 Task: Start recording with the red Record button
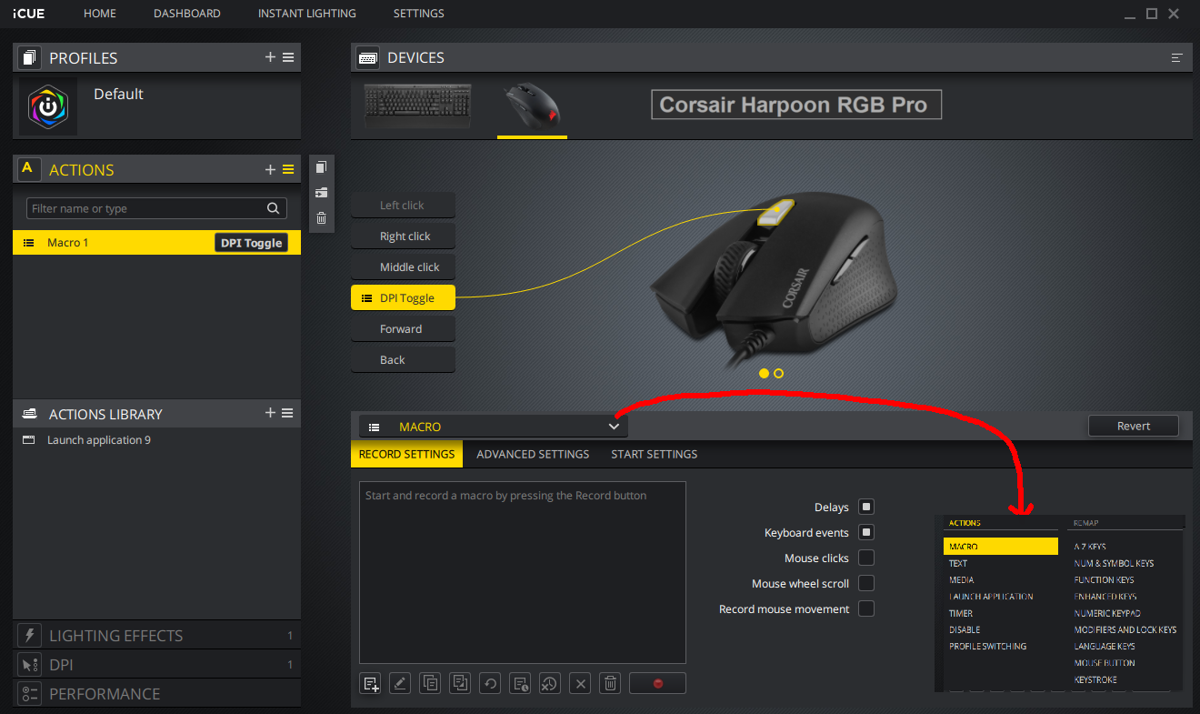tap(657, 684)
